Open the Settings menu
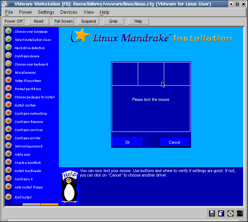This screenshot has height=222, width=248. click(x=46, y=12)
